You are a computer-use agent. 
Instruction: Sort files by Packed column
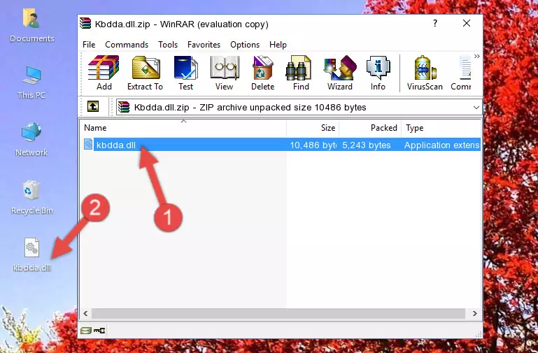tap(370, 128)
